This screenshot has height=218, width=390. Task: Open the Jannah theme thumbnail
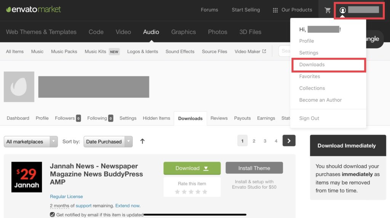[27, 177]
